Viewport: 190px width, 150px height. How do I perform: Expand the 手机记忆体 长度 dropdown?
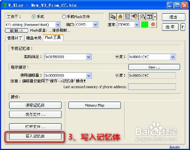[x=173, y=57]
